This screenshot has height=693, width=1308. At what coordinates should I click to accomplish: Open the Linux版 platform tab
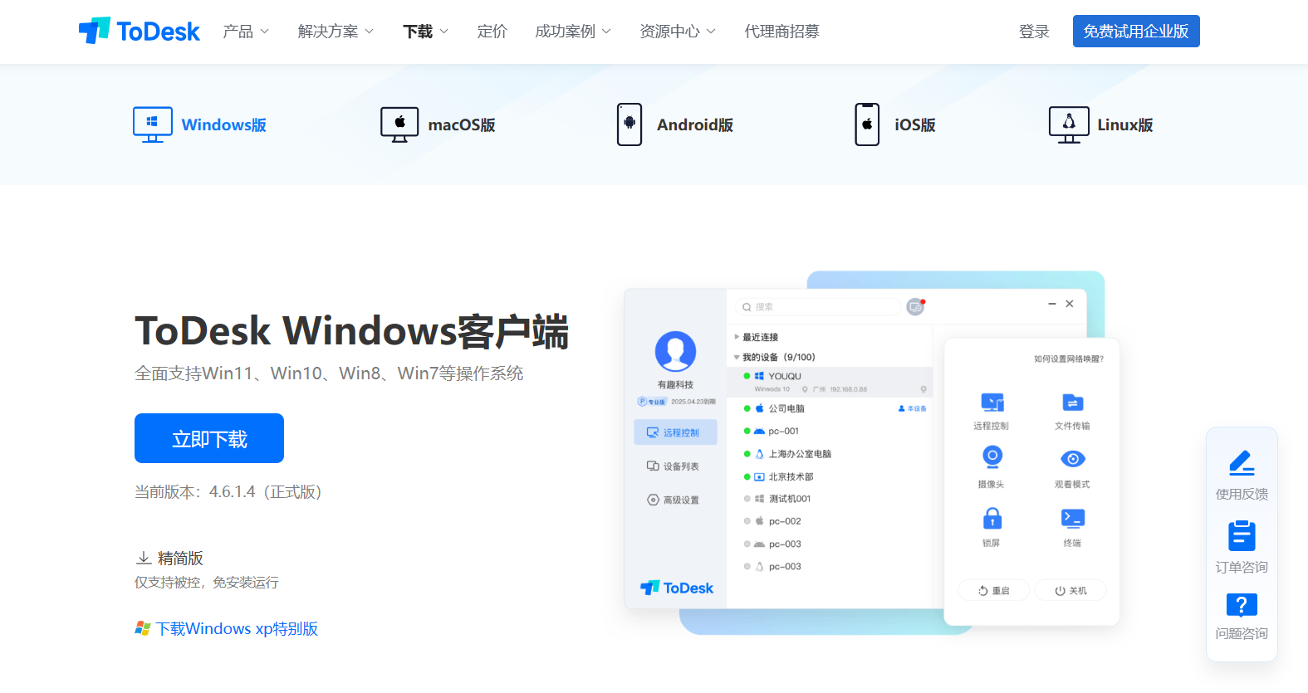(x=1101, y=124)
